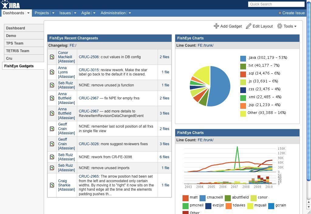Click the JIRA logo
The height and width of the screenshot is (214, 311).
coord(11,5)
